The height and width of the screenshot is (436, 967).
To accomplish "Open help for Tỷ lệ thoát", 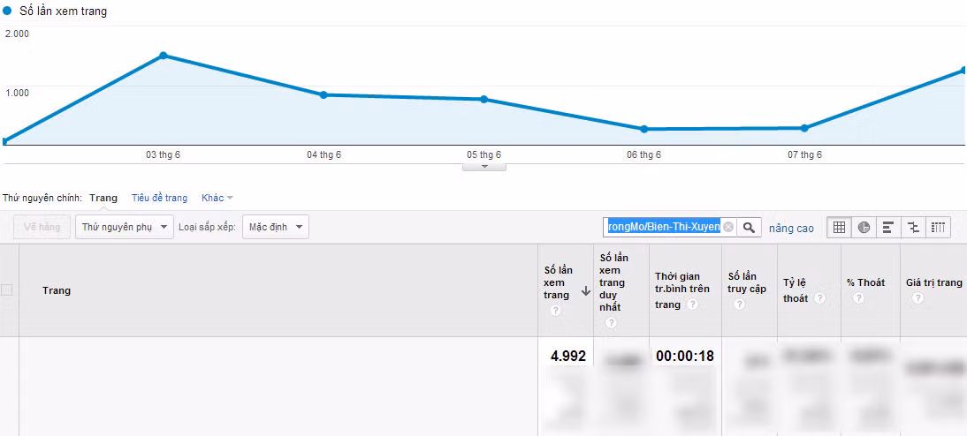I will 819,298.
